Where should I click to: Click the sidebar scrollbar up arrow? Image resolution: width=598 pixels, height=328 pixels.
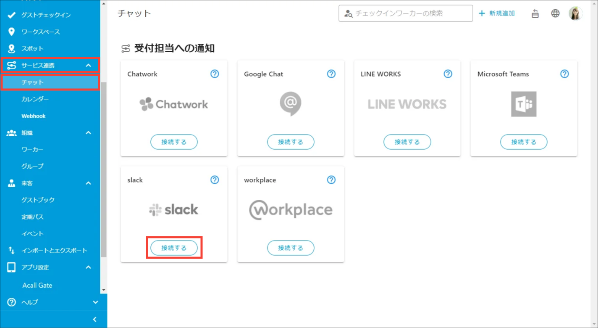point(104,3)
